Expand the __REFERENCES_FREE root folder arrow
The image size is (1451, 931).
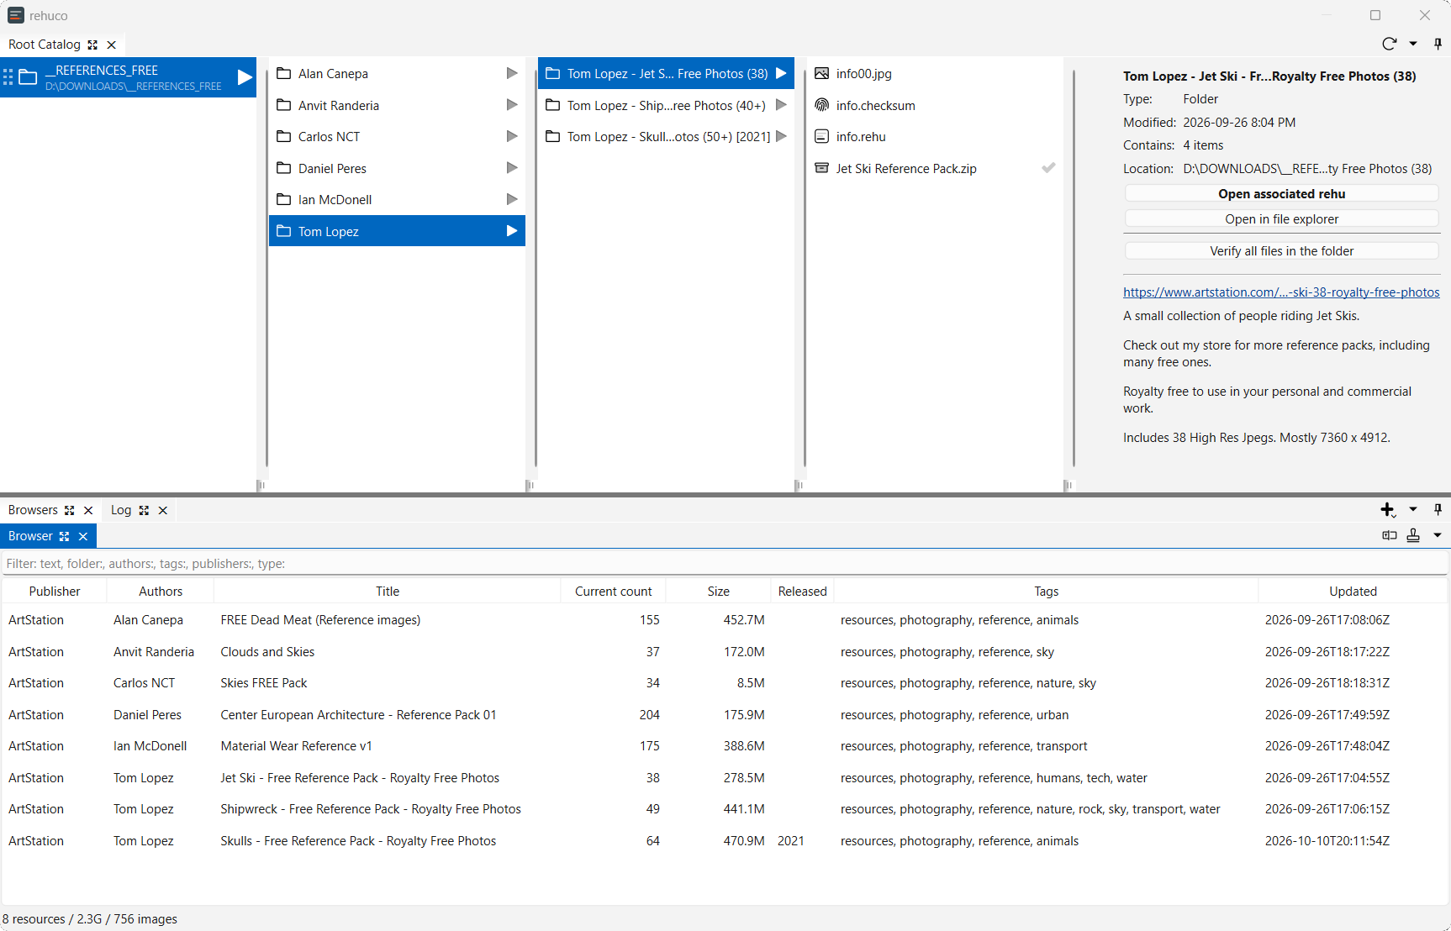click(x=245, y=77)
